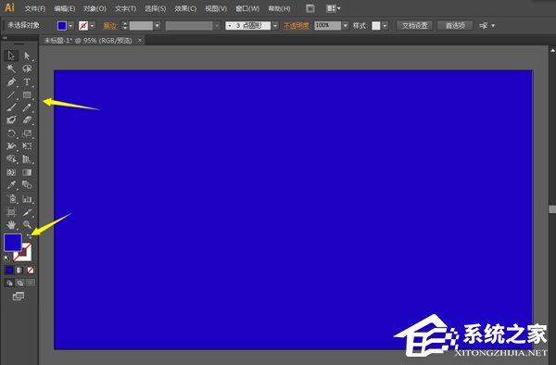
Task: Open the graphic style (样式) dropdown
Action: point(385,26)
